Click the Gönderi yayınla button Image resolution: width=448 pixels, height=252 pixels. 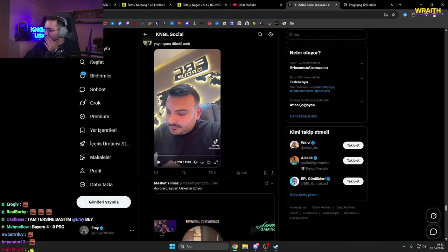click(104, 202)
